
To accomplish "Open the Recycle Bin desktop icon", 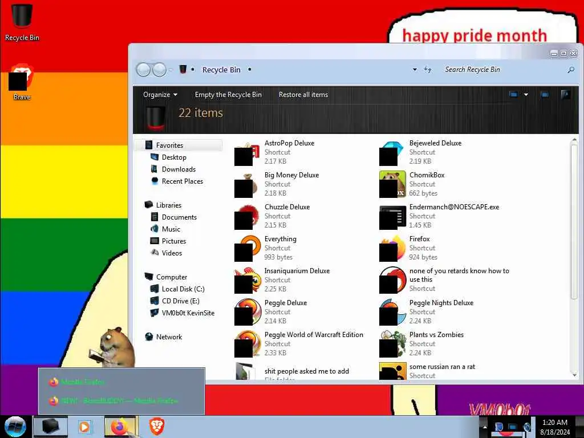I will point(22,22).
